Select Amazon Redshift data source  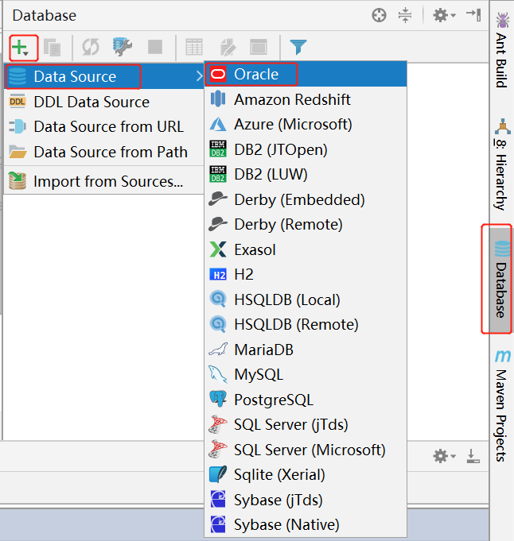click(x=306, y=99)
